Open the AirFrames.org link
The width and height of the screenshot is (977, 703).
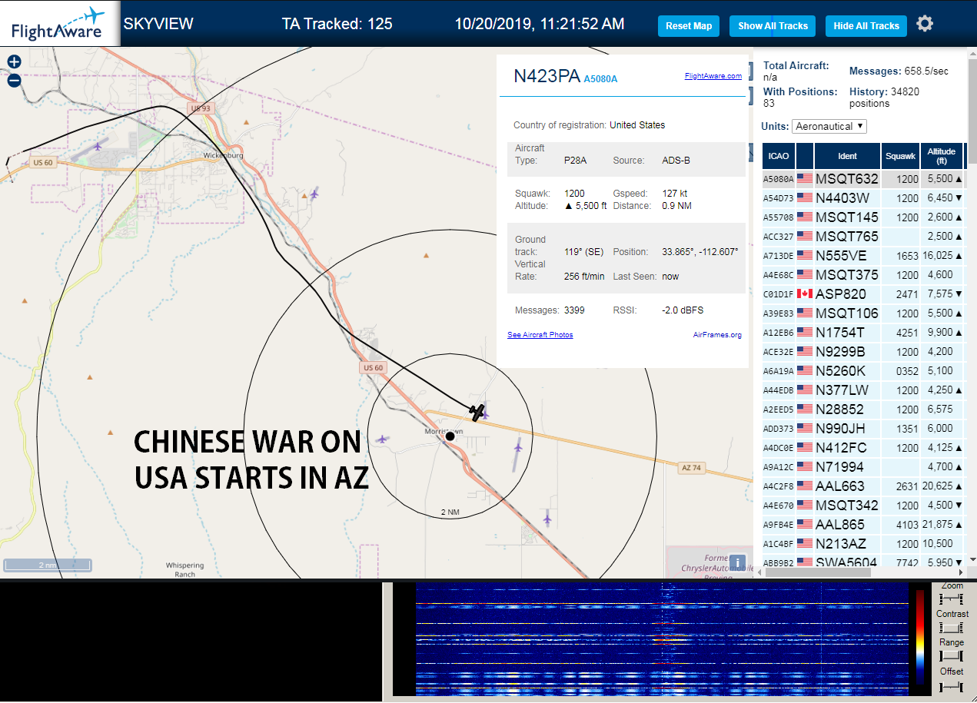pos(717,334)
